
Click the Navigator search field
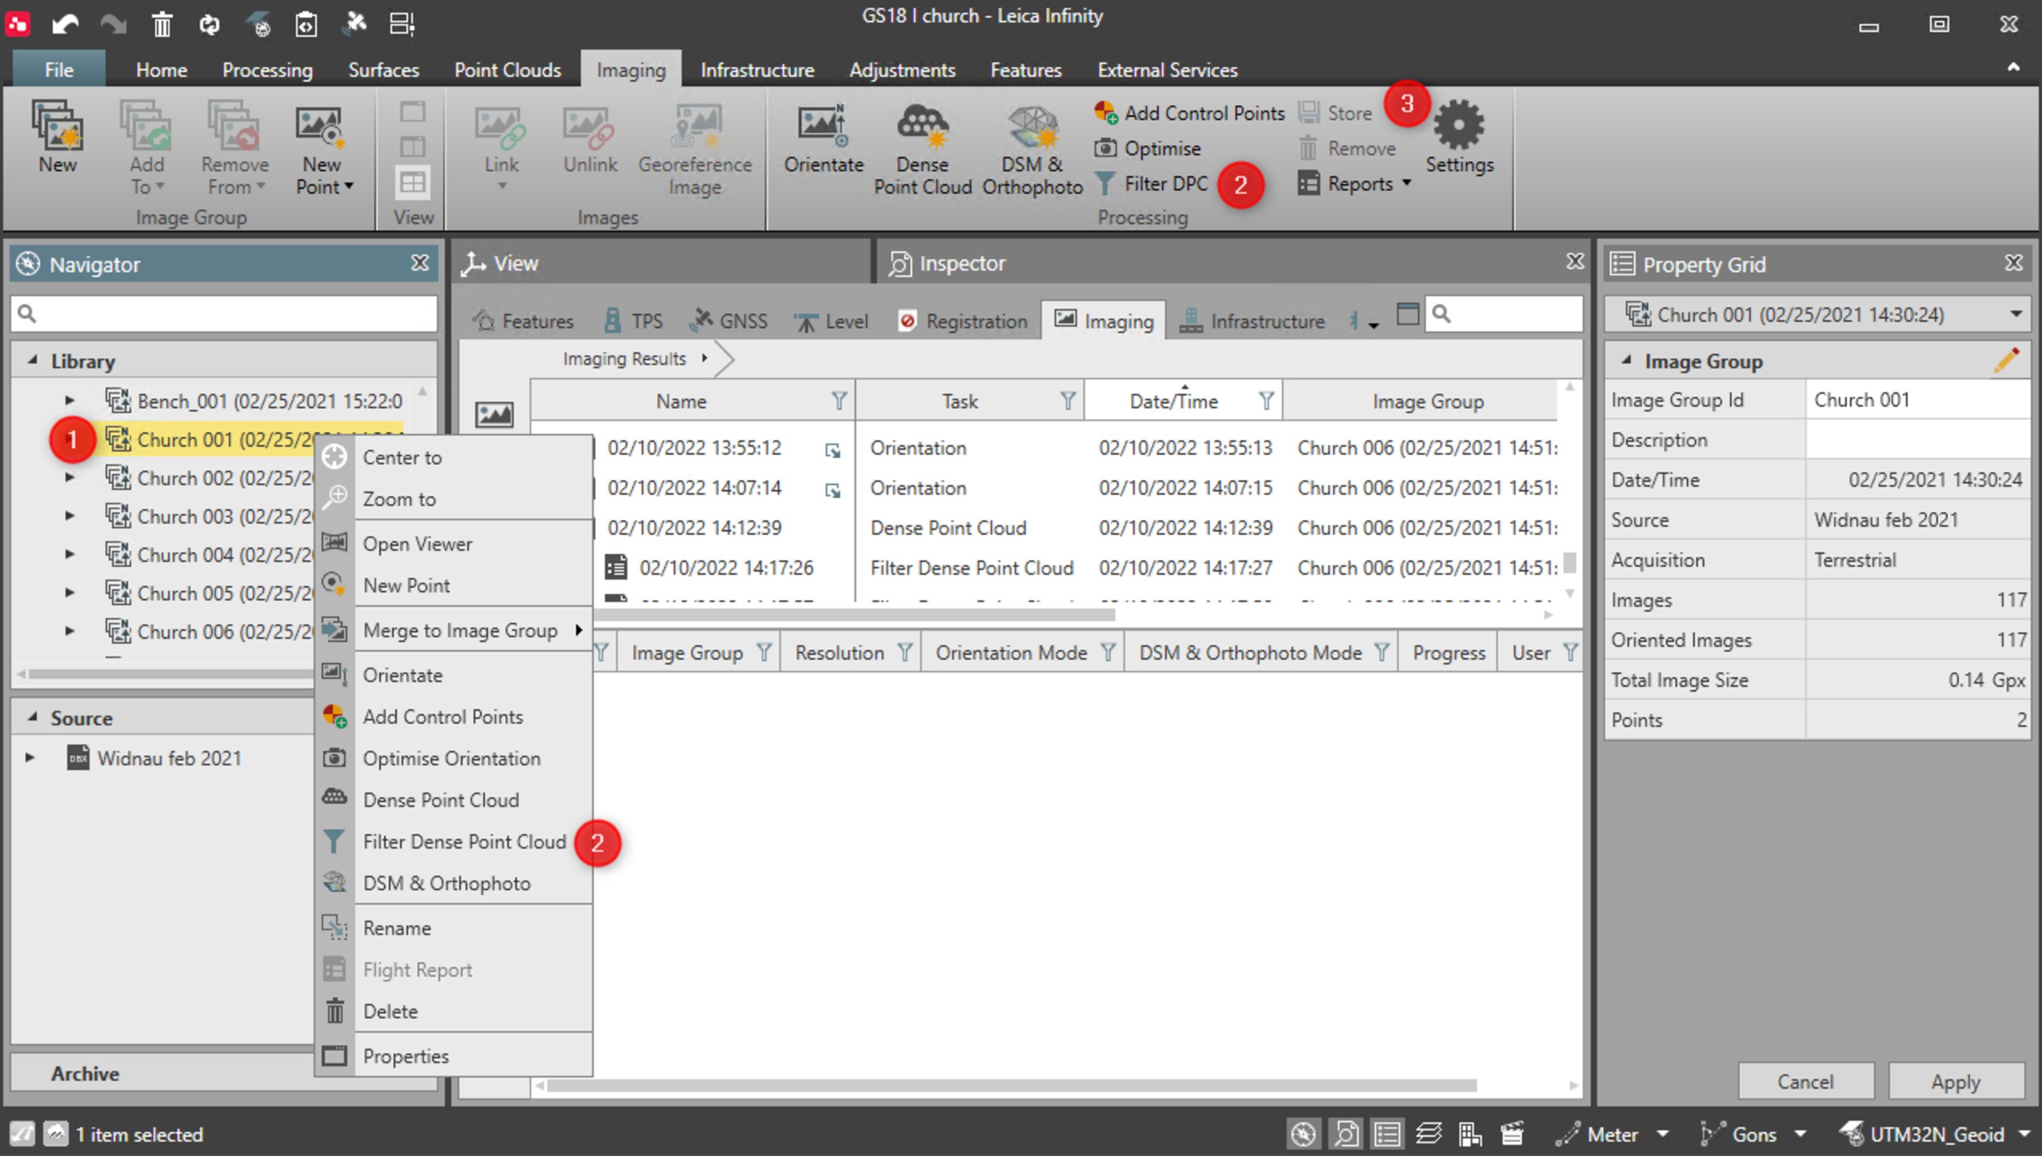tap(224, 313)
